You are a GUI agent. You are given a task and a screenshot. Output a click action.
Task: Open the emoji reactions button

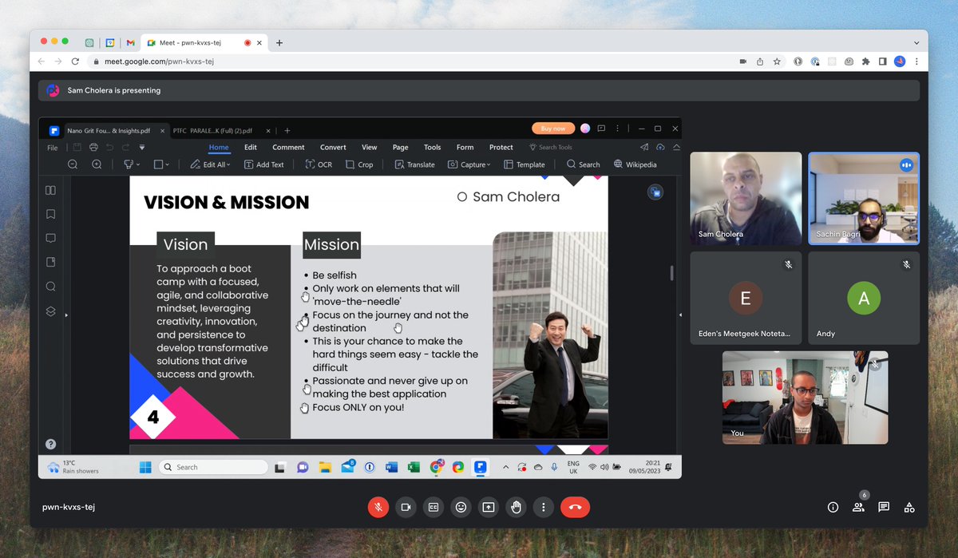[x=461, y=507]
